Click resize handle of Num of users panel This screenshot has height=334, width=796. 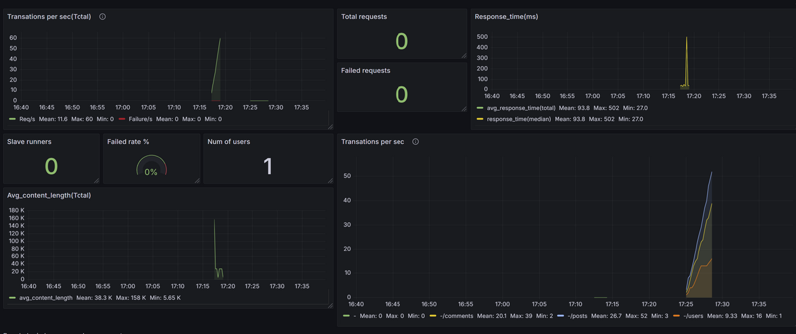pyautogui.click(x=330, y=181)
